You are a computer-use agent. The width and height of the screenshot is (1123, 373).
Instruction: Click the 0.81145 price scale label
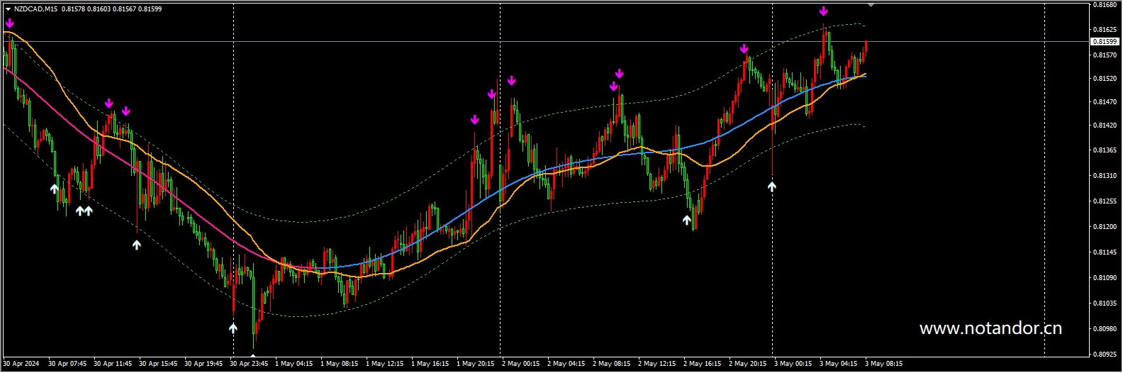pos(1105,252)
